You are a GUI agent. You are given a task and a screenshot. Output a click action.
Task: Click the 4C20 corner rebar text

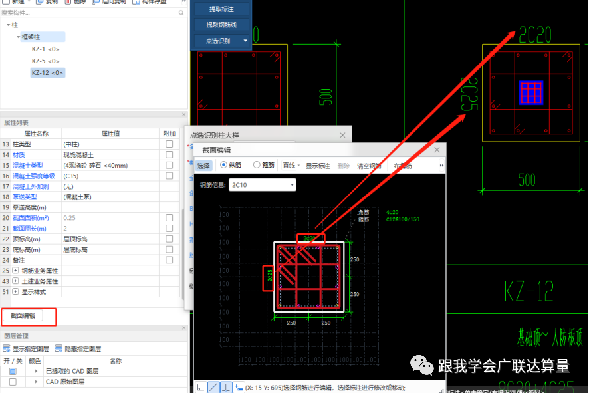[x=392, y=212]
